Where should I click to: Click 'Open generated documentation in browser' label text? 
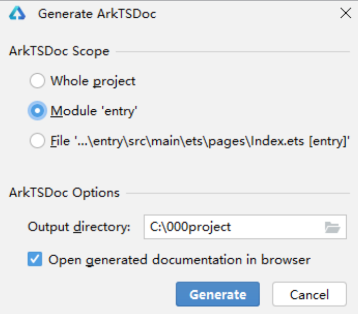point(179,260)
